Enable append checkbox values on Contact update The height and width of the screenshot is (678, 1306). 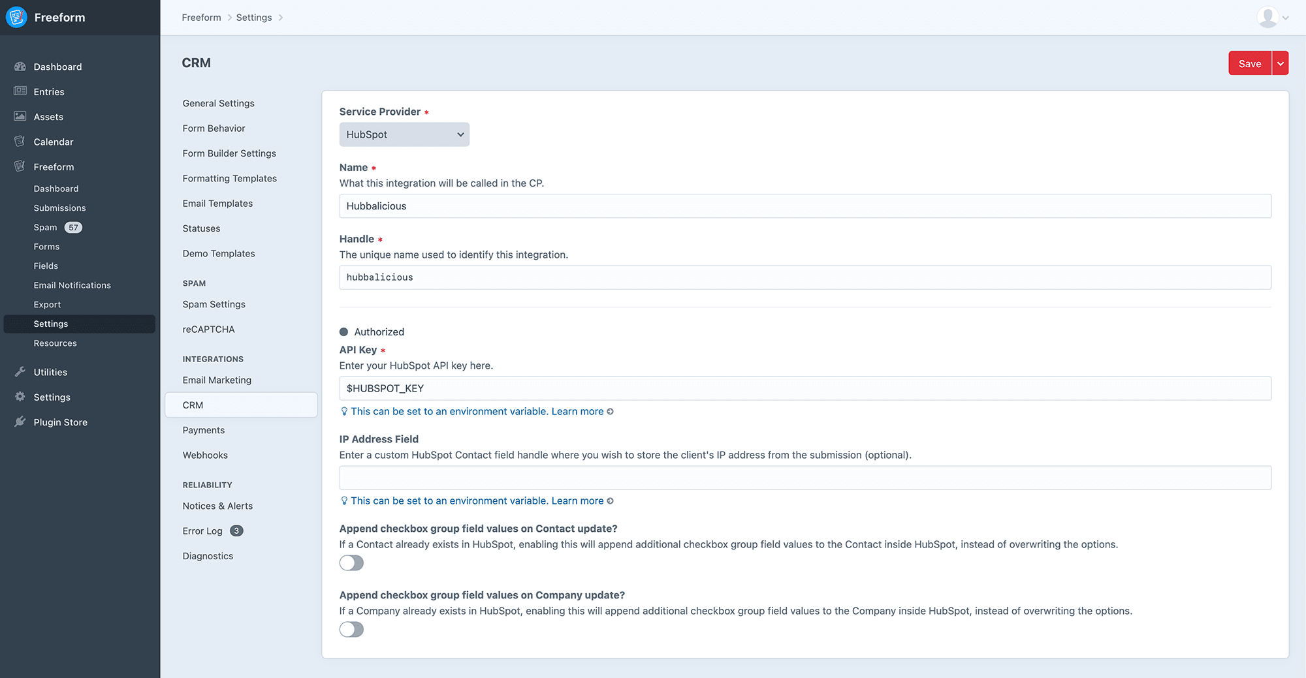coord(351,562)
